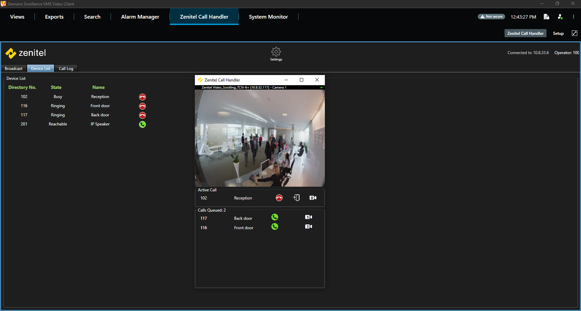This screenshot has width=581, height=311.
Task: Open the Alarm Manager tab
Action: coord(140,17)
